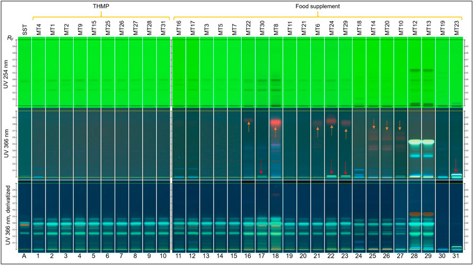Choose track number '27' at the bottom
This screenshot has height=265, width=473.
point(400,257)
